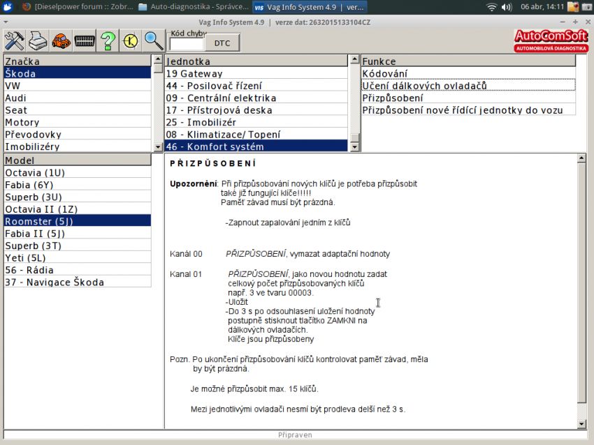Select Vag Info System taskbar entry

(x=309, y=7)
